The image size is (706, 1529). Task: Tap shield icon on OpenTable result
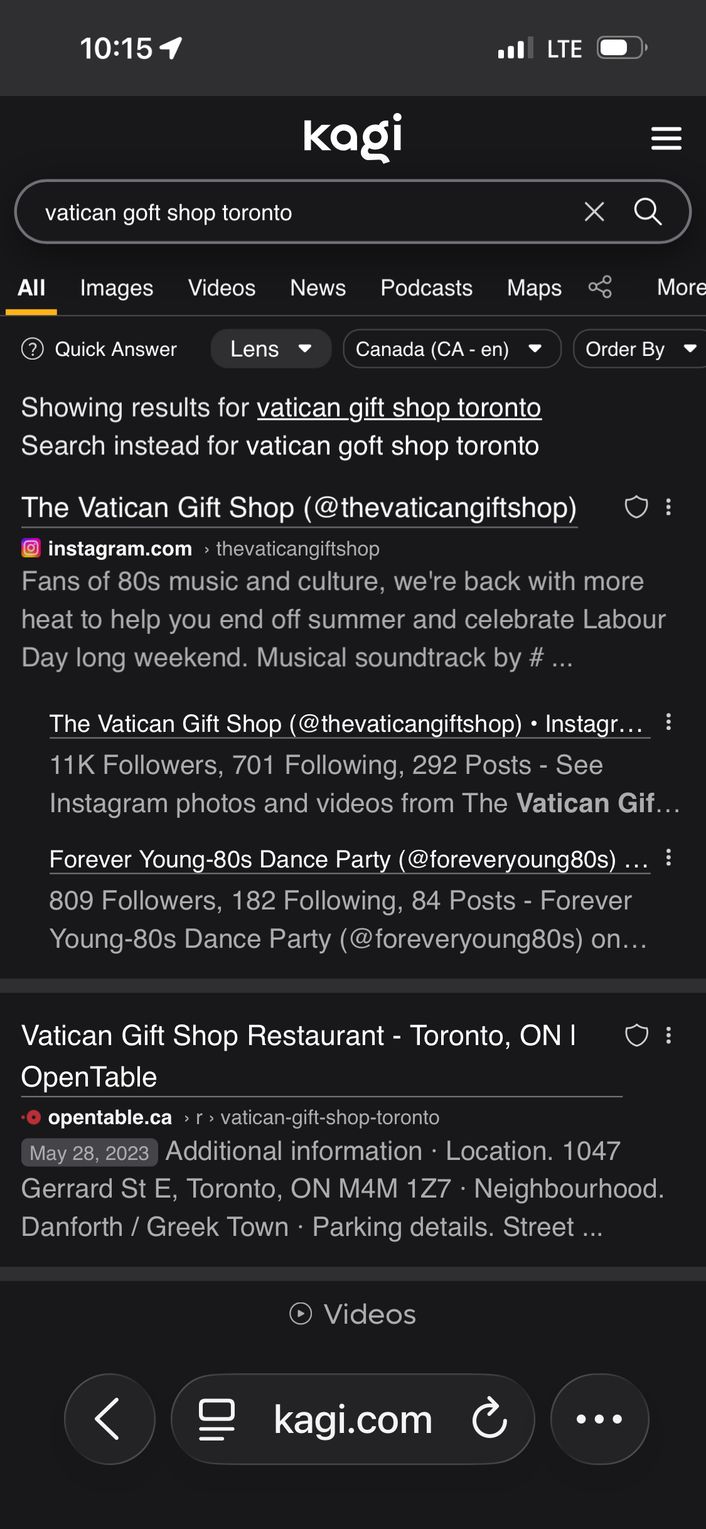pos(636,1036)
